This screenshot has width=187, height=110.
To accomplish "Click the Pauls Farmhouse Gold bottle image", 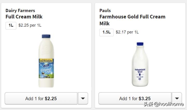I will tap(140, 64).
